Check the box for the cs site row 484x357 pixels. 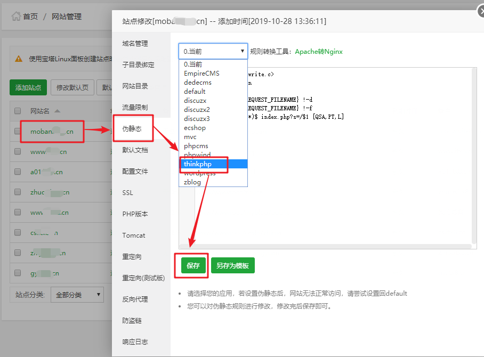coord(18,232)
